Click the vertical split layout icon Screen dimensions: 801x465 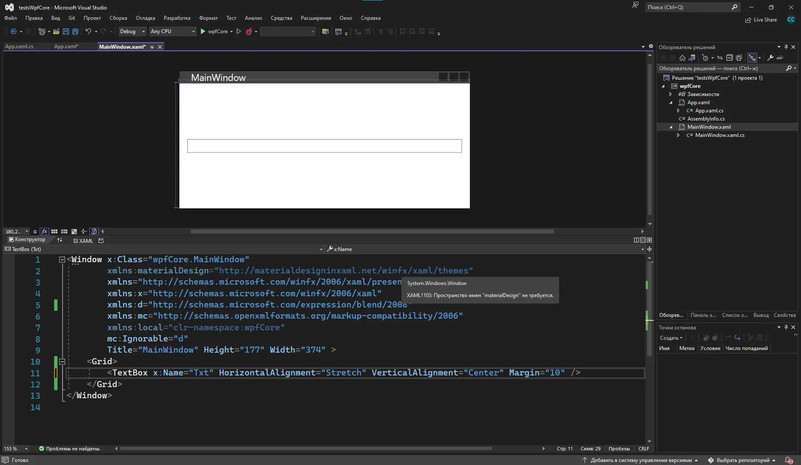coord(636,240)
